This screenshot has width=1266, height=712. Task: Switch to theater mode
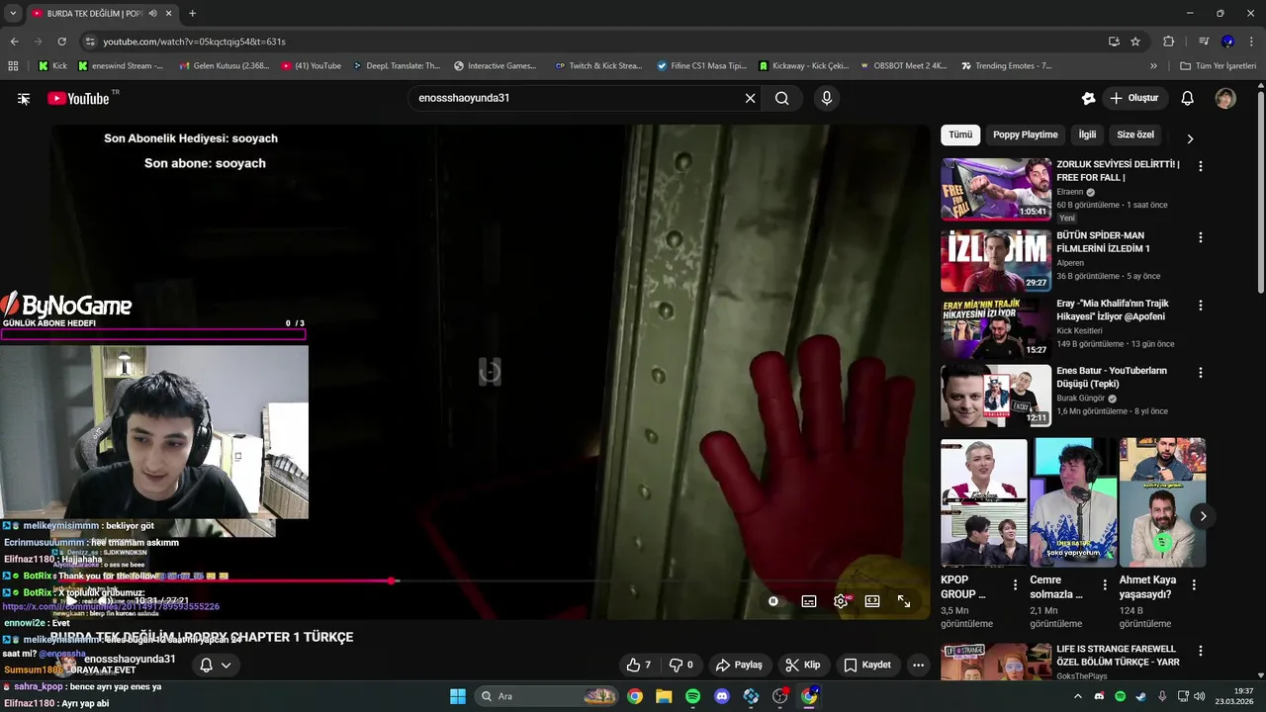click(x=872, y=600)
